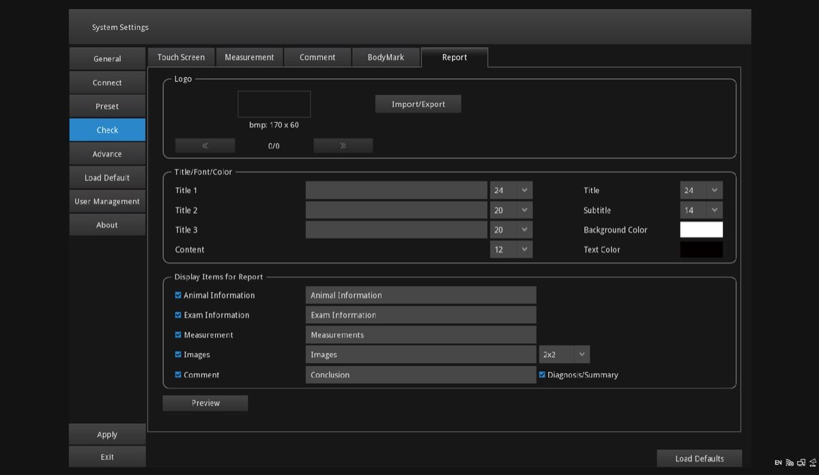Open the Subtitle size dropdown
Image resolution: width=819 pixels, height=475 pixels.
[701, 210]
